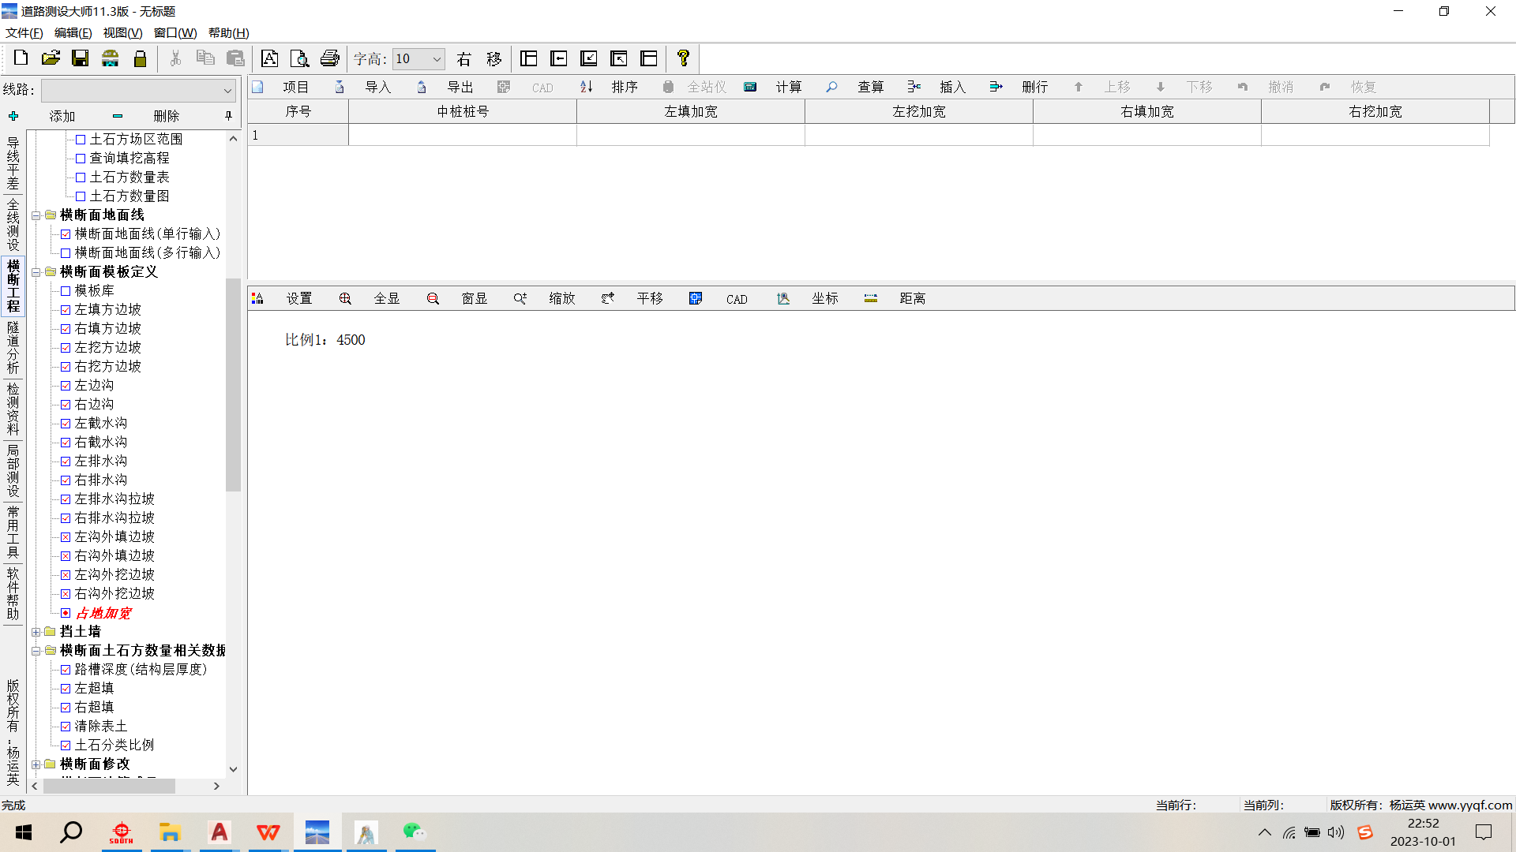Image resolution: width=1516 pixels, height=852 pixels.
Task: Click the tree panel vertical scrollbar
Action: [x=233, y=383]
